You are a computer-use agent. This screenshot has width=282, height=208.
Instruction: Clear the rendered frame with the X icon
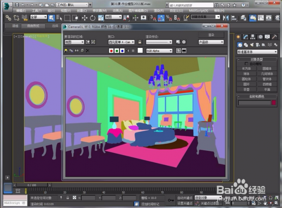tap(88, 51)
